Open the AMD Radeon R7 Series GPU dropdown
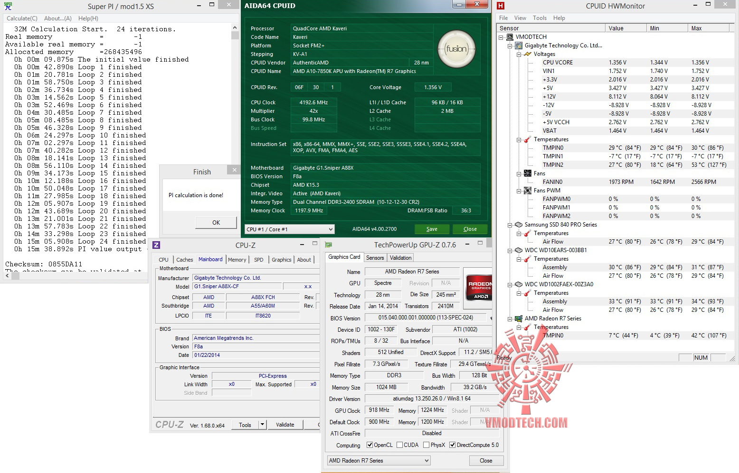Screen dimensions: 739x473 379,461
